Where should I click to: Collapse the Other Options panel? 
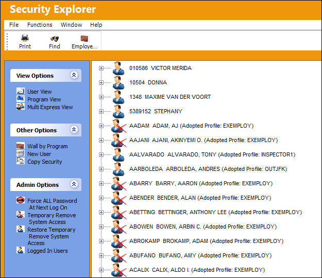click(x=74, y=130)
